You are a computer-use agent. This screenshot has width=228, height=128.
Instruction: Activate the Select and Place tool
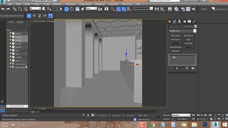point(83,9)
